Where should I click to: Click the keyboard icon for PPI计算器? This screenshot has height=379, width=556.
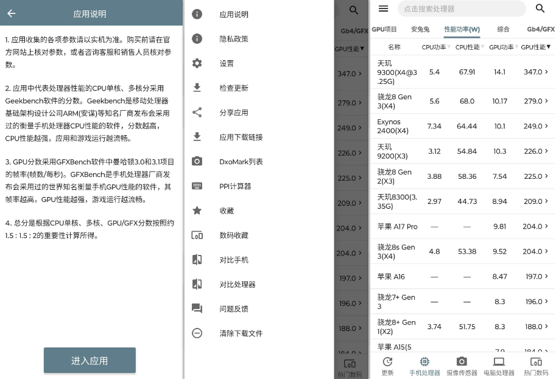click(x=197, y=186)
